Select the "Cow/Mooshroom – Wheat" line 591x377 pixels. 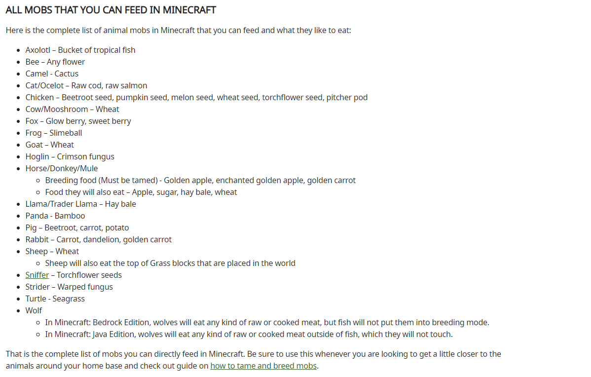point(72,110)
